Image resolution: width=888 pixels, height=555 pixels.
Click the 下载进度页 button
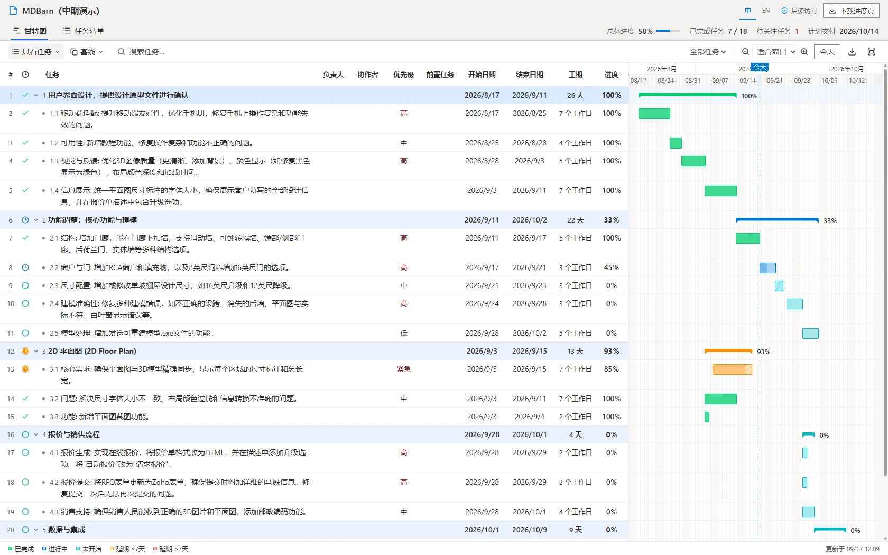(x=851, y=11)
